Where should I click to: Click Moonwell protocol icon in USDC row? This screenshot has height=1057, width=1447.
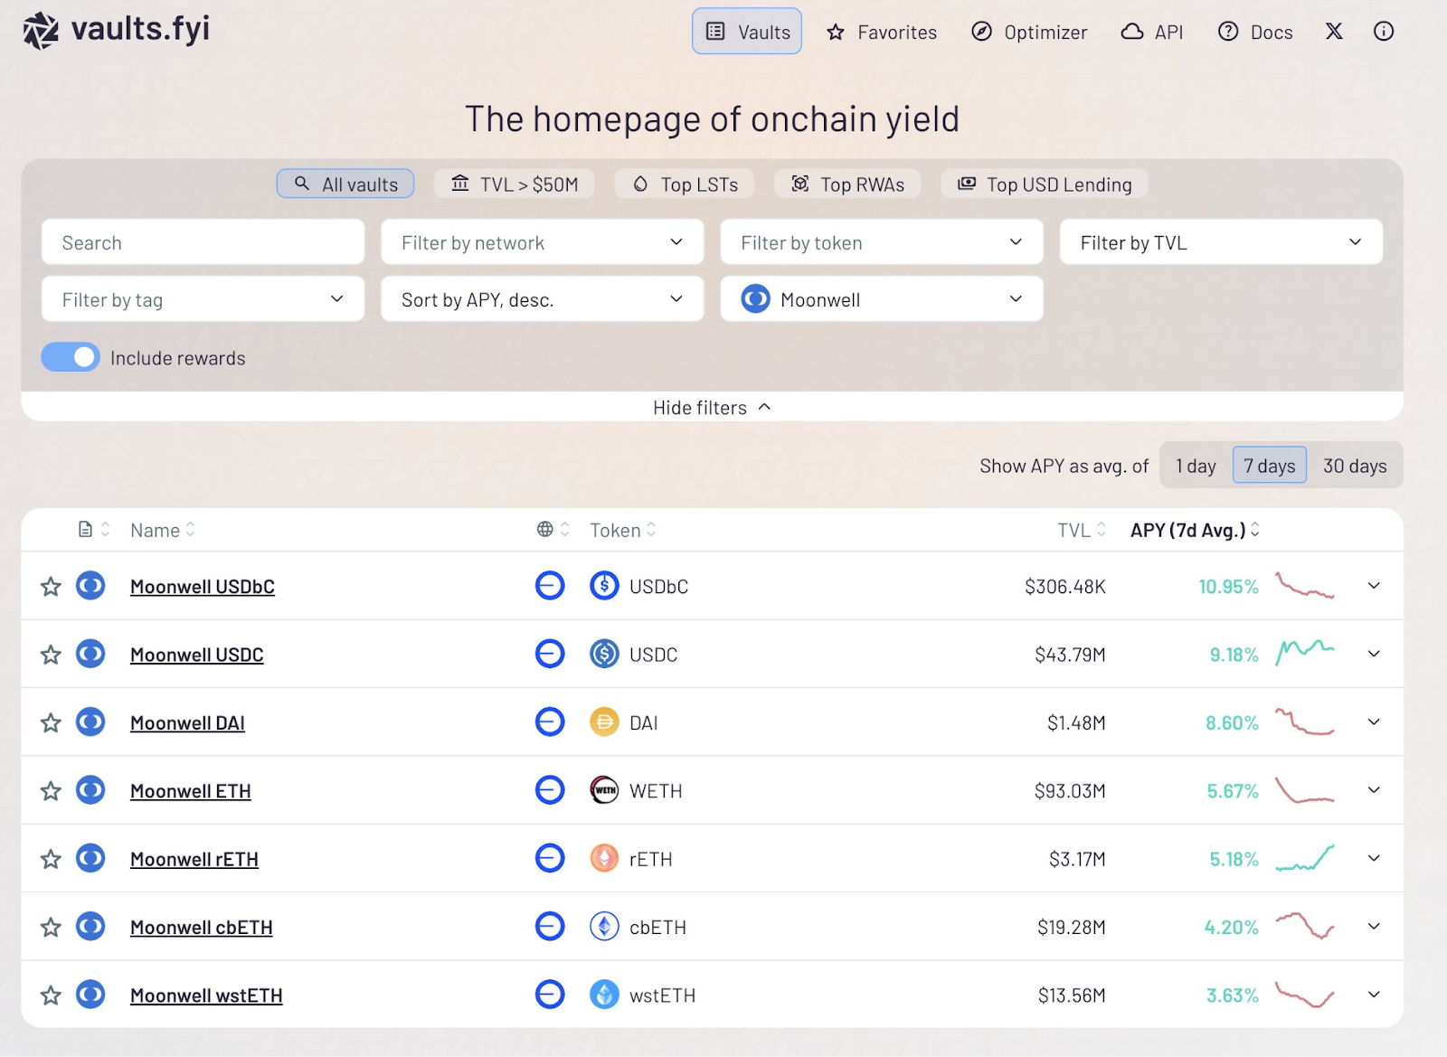pos(90,654)
